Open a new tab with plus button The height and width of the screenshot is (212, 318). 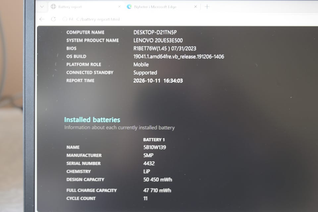coord(207,7)
